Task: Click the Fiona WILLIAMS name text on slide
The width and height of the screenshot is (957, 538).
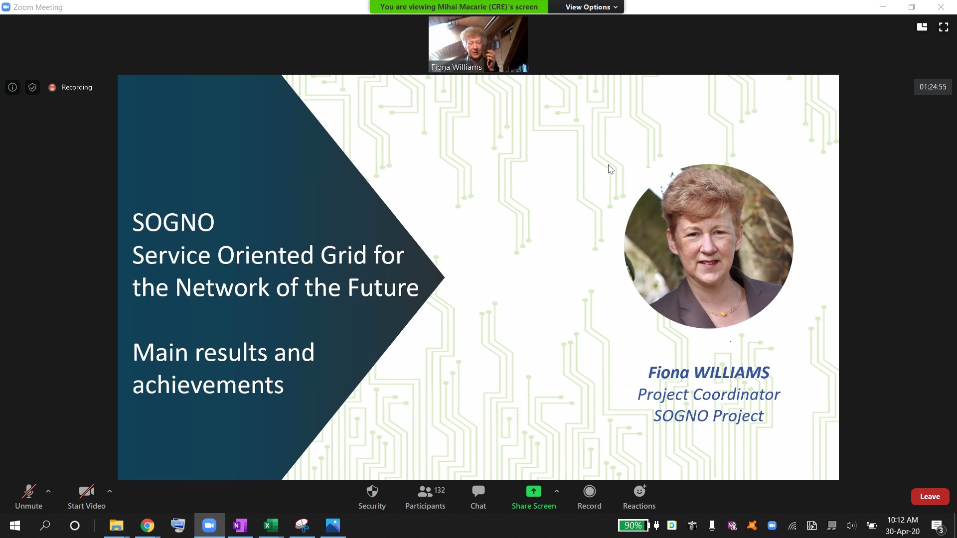Action: [x=708, y=372]
